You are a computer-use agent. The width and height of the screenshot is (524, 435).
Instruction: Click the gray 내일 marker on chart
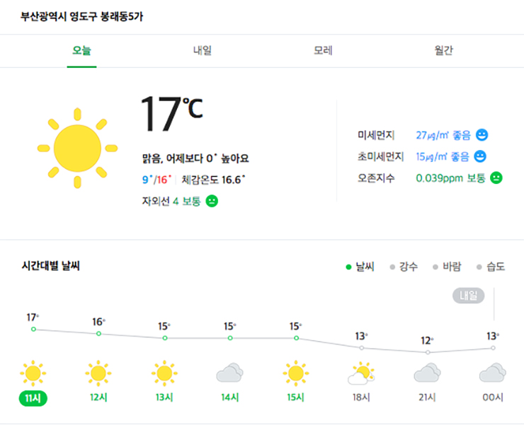tap(468, 296)
